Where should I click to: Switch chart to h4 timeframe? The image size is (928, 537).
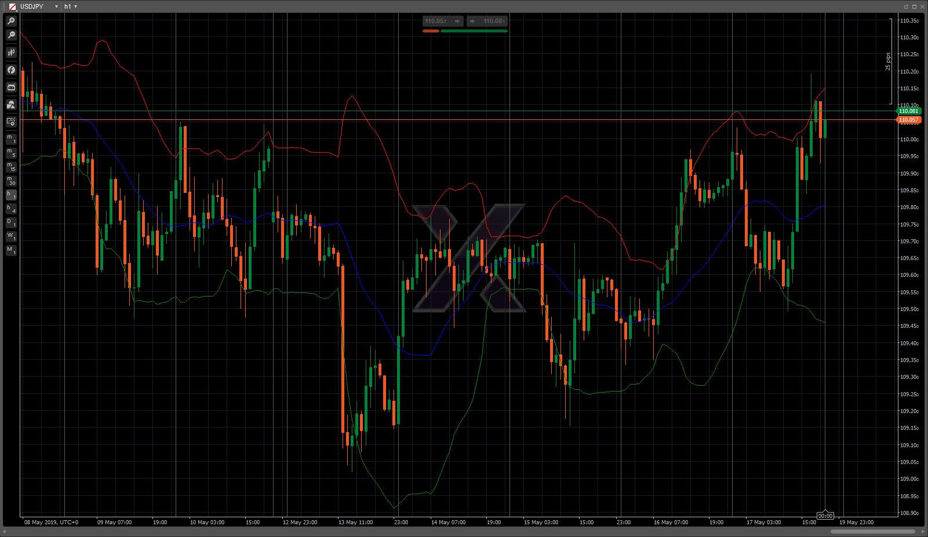pos(11,209)
